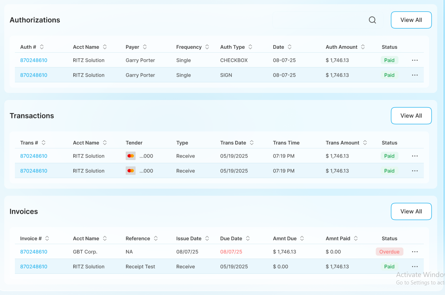Sort invoices by Amnt Paid column
Image resolution: width=445 pixels, height=295 pixels.
pyautogui.click(x=355, y=238)
